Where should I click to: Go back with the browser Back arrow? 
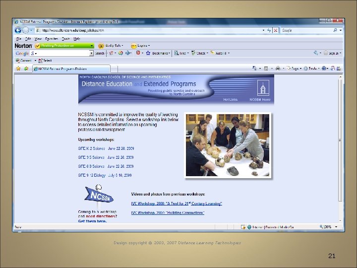pos(18,30)
